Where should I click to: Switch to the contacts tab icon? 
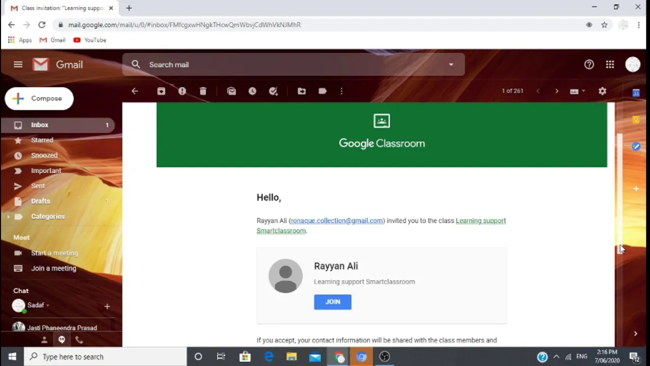pos(44,340)
